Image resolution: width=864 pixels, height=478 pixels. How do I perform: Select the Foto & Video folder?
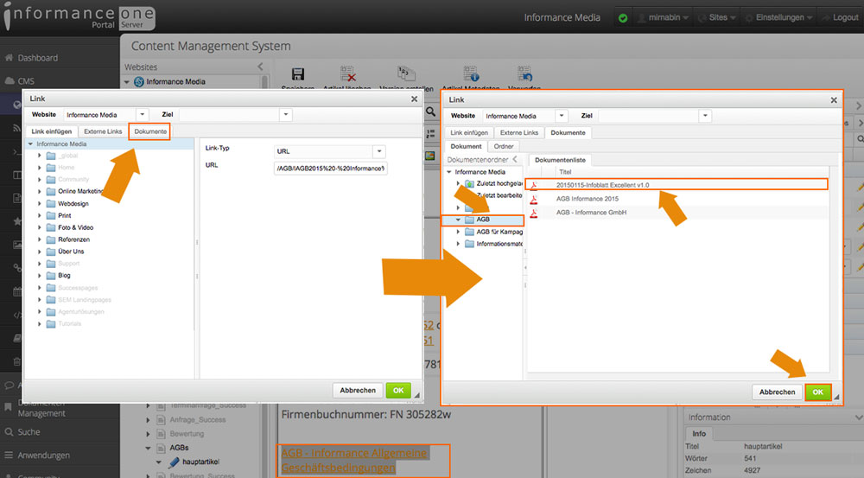coord(75,227)
